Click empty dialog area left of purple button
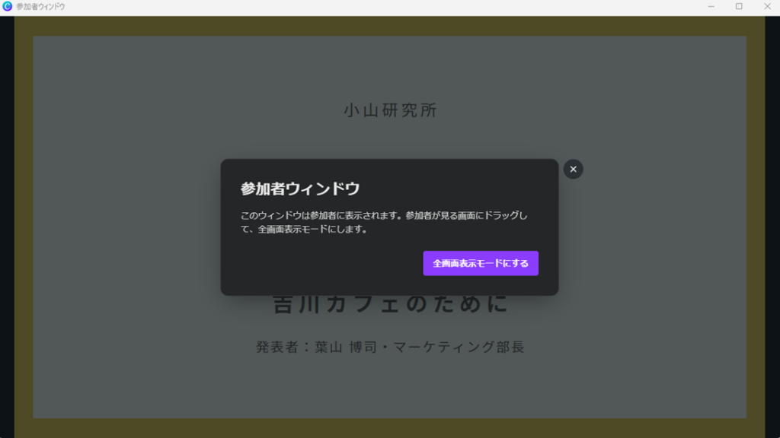Screen dimensions: 780x438 [x=320, y=264]
